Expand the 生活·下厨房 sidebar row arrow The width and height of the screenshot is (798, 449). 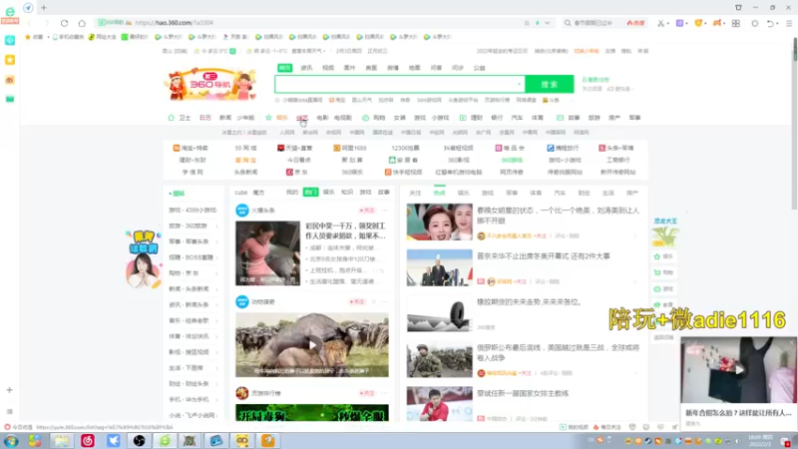point(216,368)
